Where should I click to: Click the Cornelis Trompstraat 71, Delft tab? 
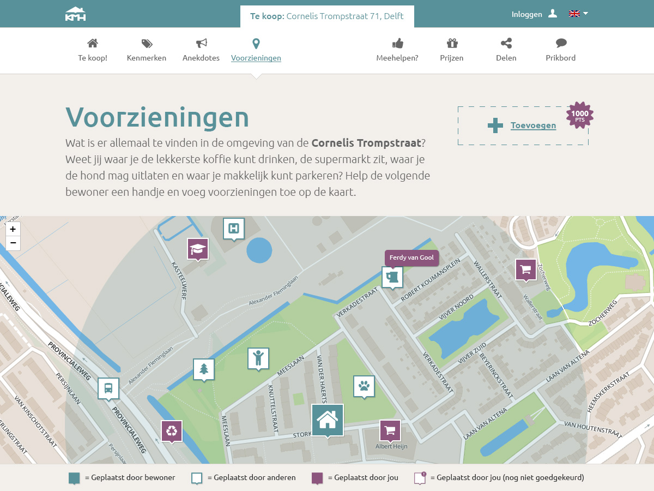pos(327,16)
